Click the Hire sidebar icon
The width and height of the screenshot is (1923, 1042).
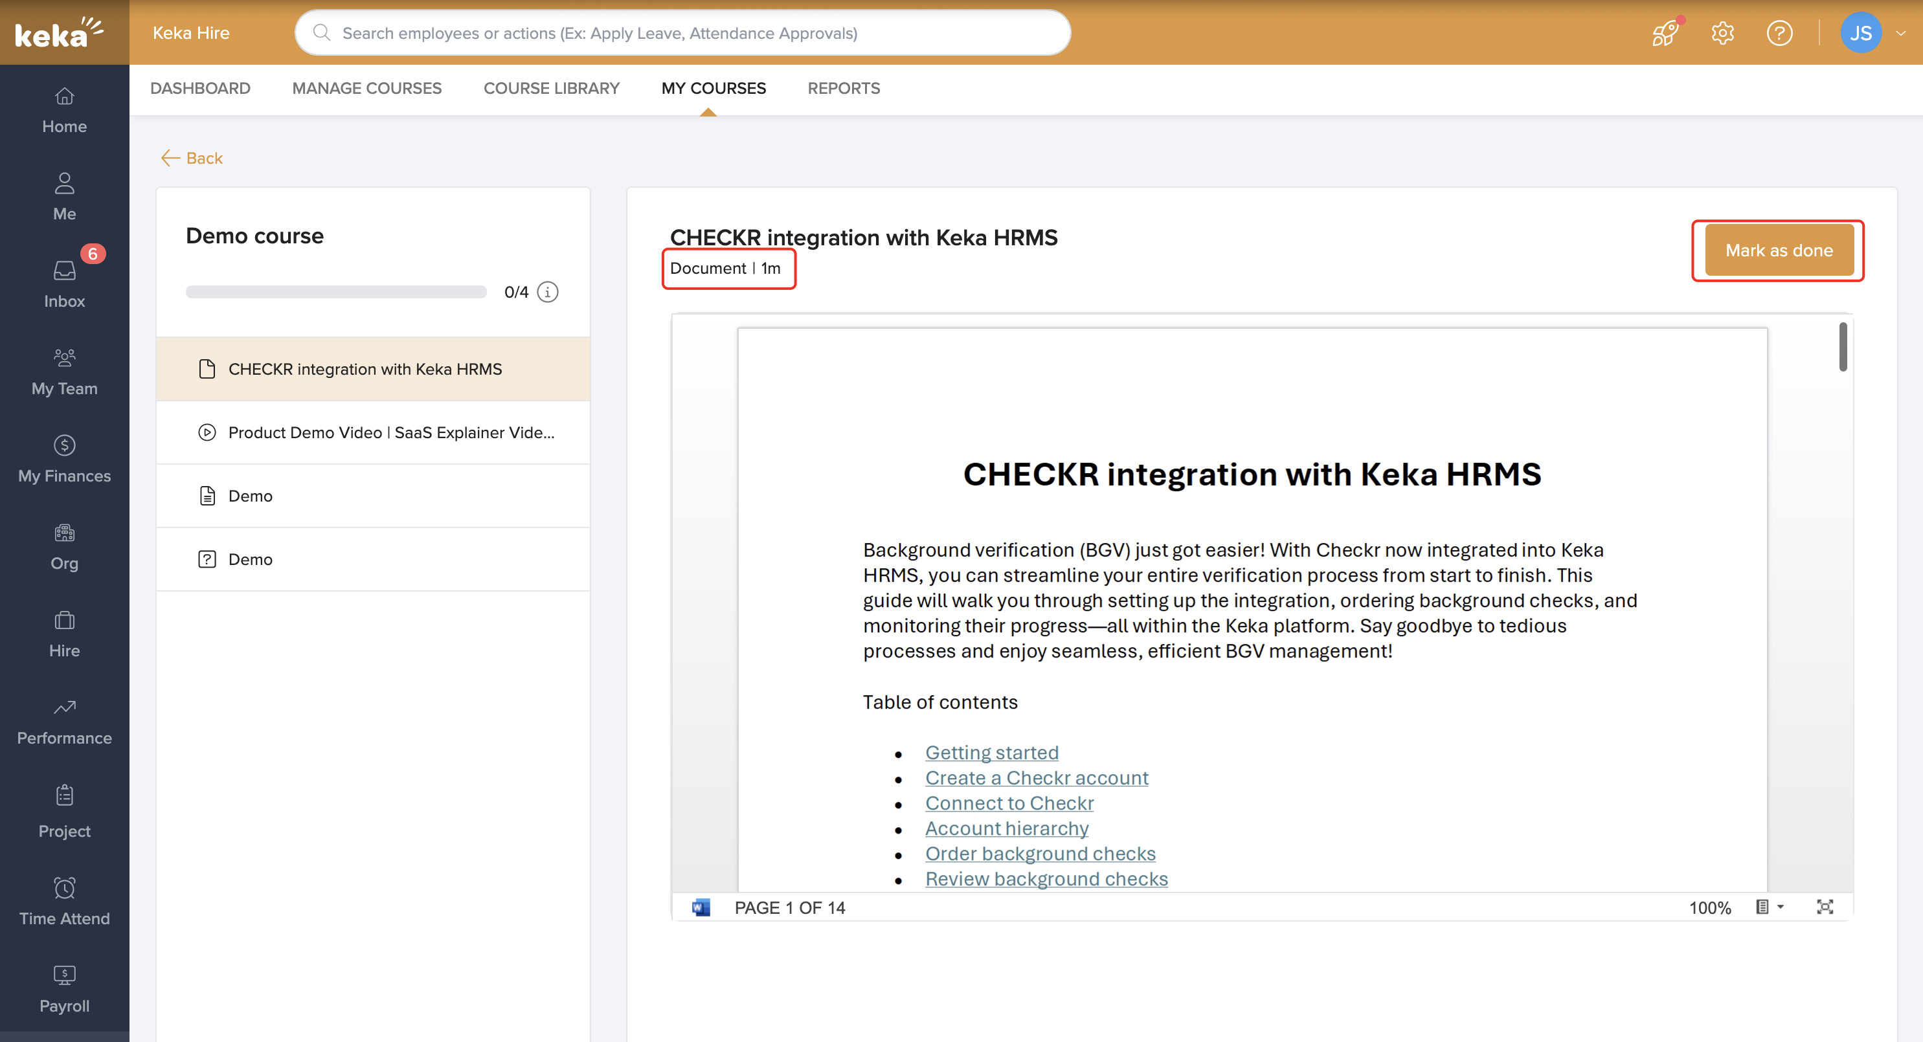64,632
